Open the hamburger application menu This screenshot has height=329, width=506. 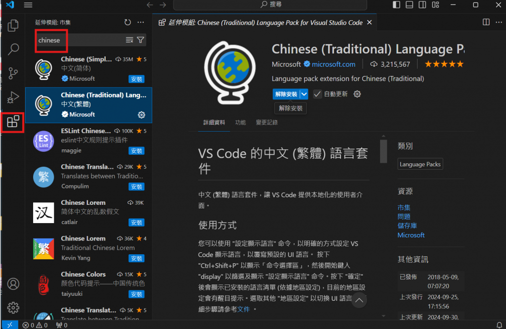tap(28, 5)
